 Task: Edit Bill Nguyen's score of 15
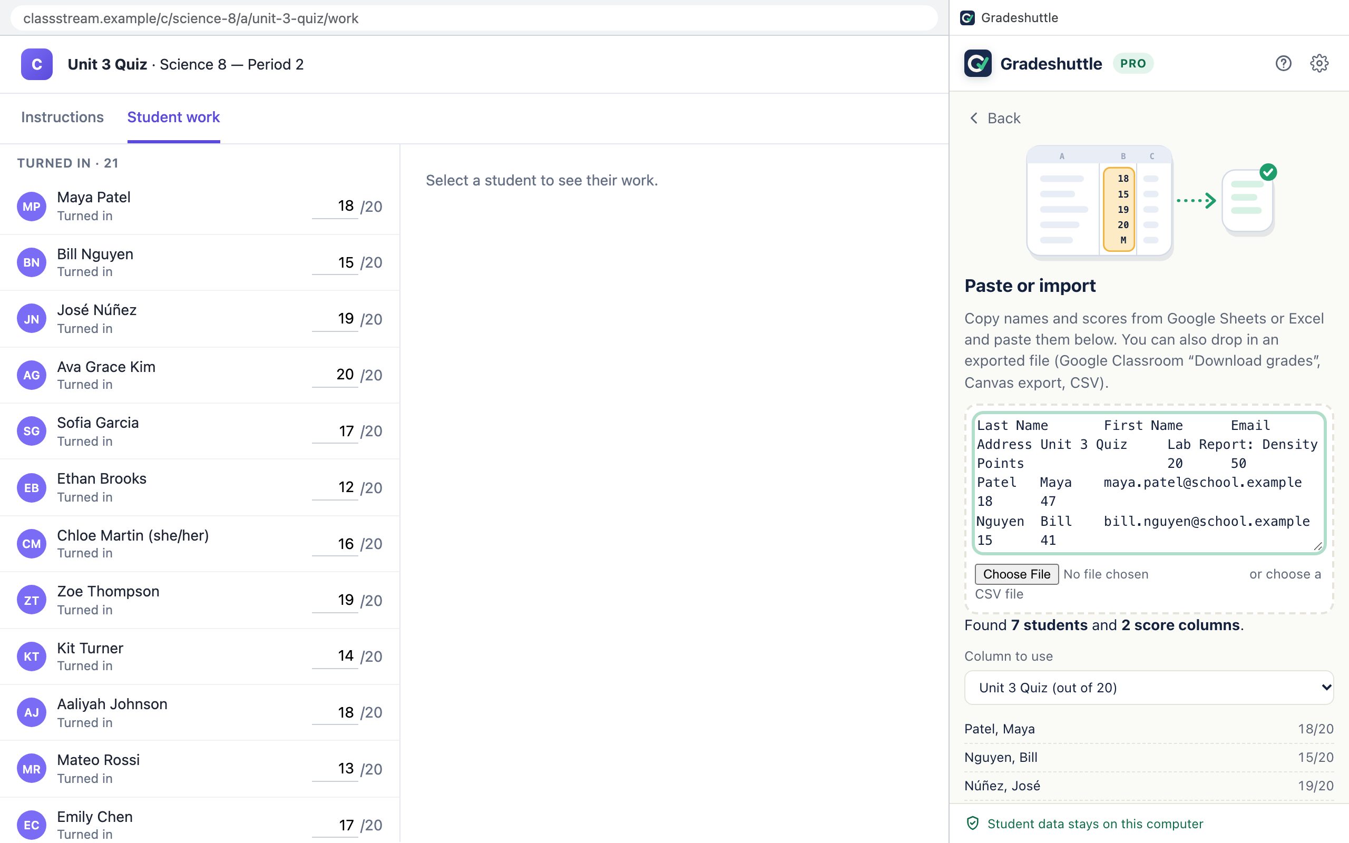[x=335, y=262]
